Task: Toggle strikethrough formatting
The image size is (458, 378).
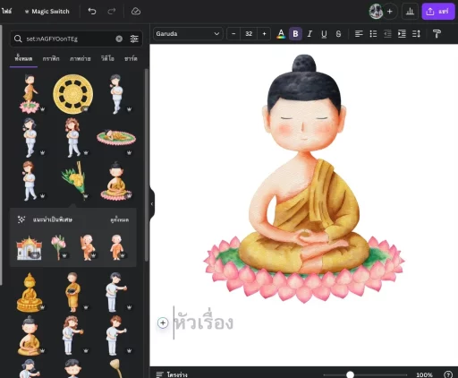Action: click(338, 34)
